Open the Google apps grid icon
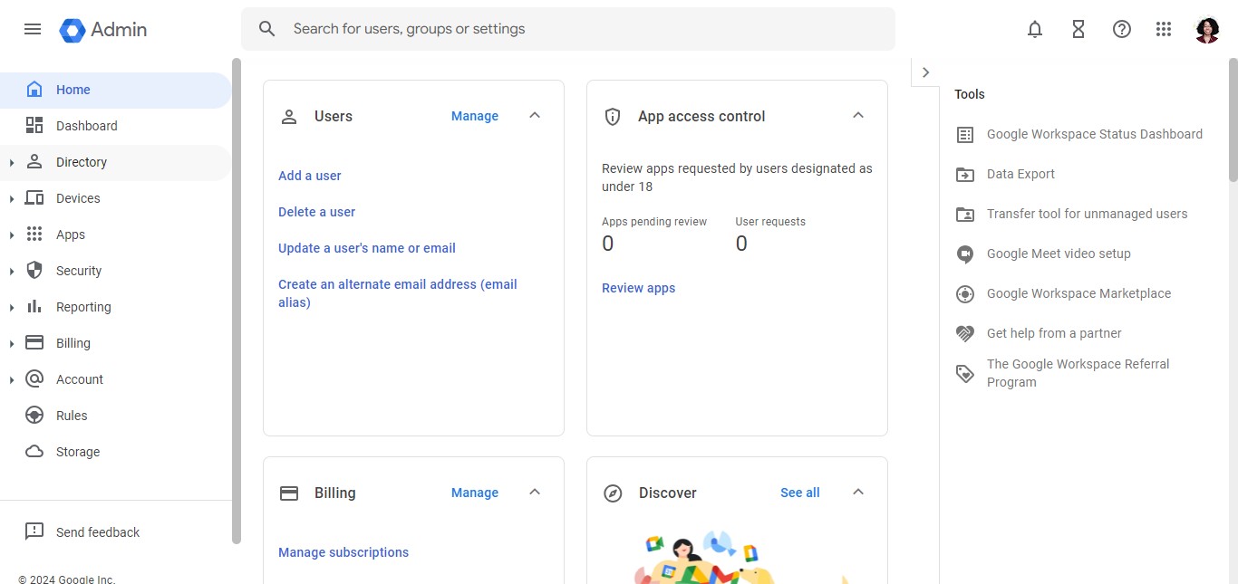The image size is (1238, 584). tap(1165, 29)
